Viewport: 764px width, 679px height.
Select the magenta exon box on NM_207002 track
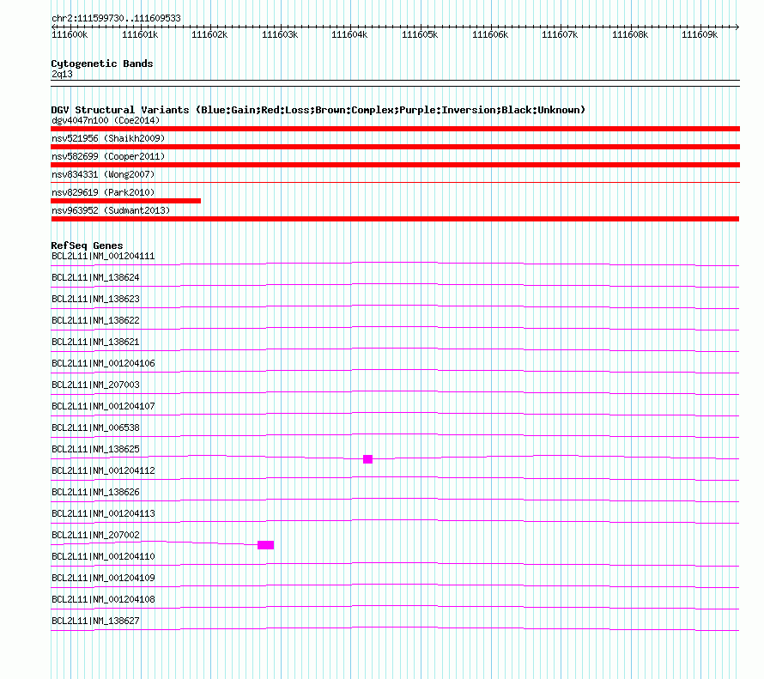(x=265, y=545)
